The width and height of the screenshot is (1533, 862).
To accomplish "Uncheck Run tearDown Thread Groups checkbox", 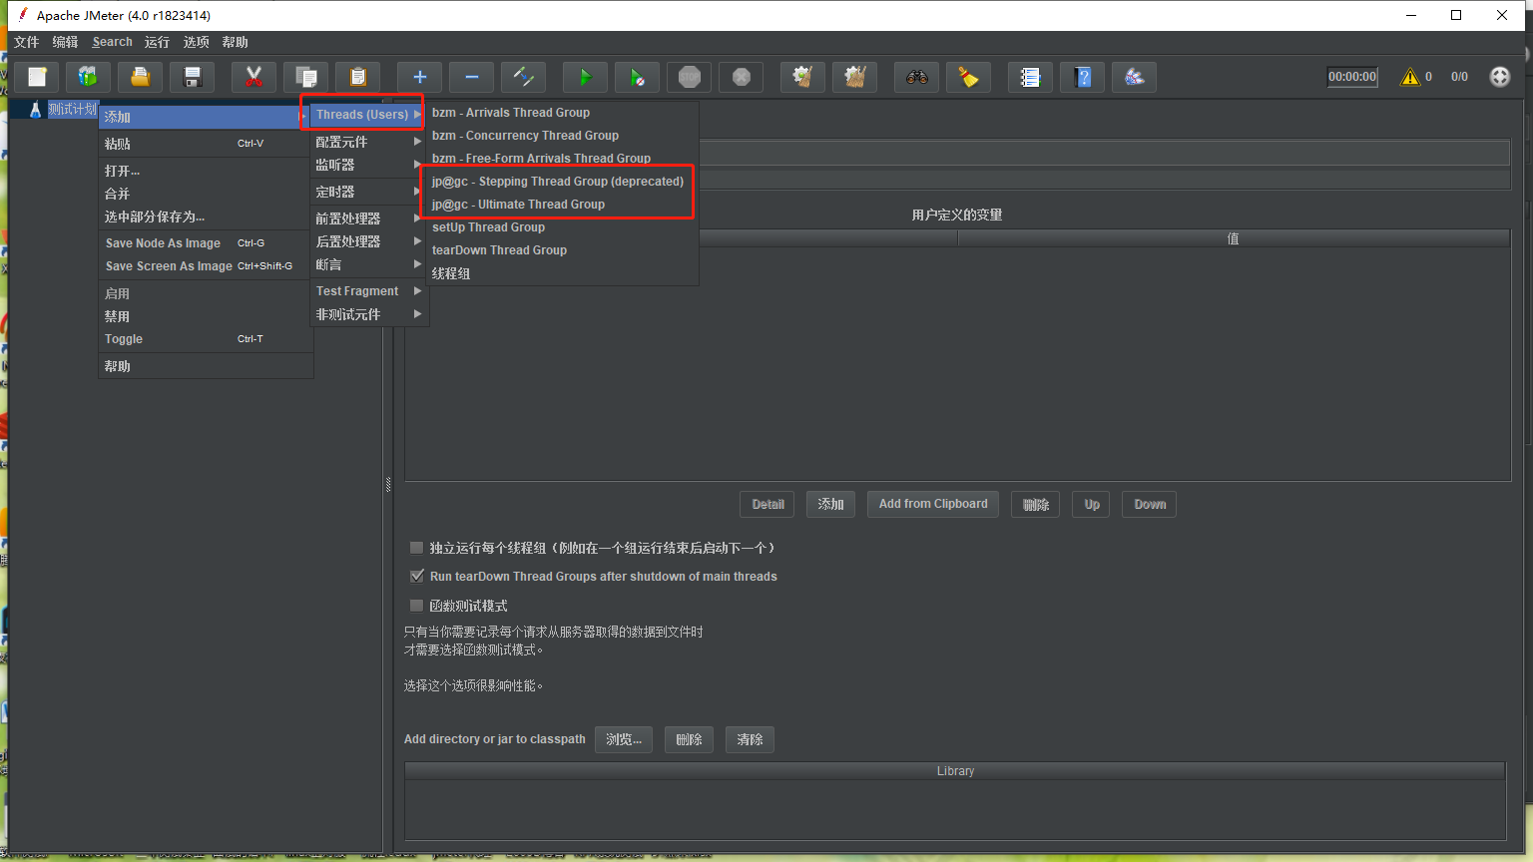I will 417,577.
